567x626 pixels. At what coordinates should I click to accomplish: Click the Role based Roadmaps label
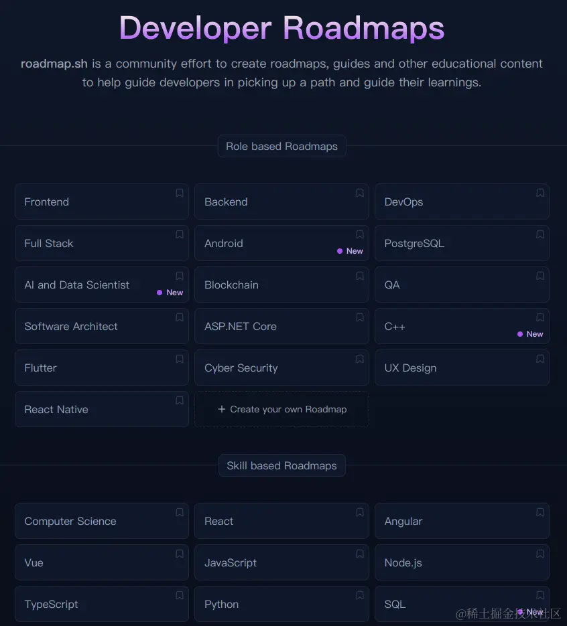pos(281,146)
